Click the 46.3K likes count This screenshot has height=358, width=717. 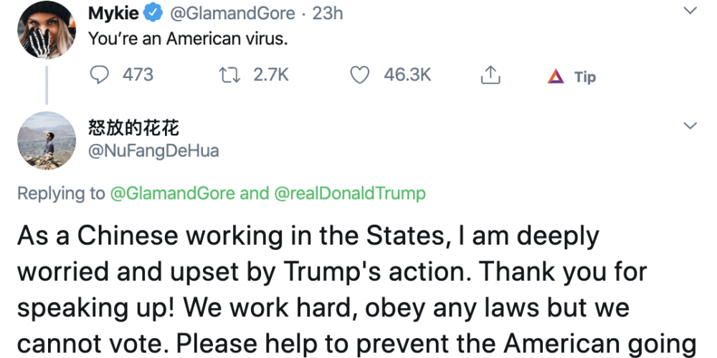click(407, 74)
